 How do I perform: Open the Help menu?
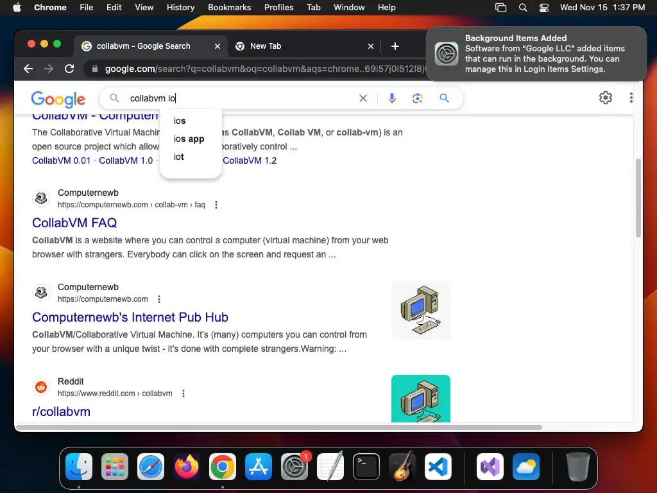[x=386, y=8]
